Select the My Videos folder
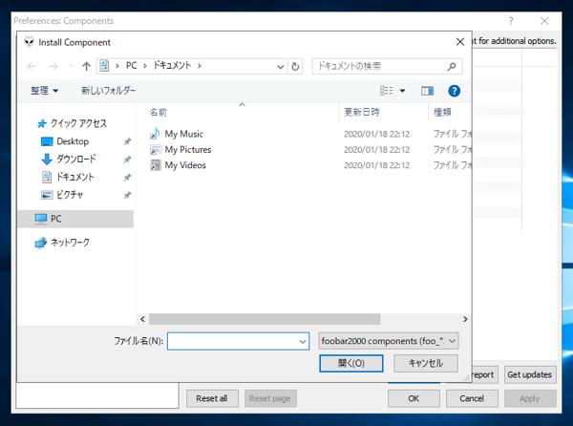This screenshot has height=426, width=573. point(185,165)
